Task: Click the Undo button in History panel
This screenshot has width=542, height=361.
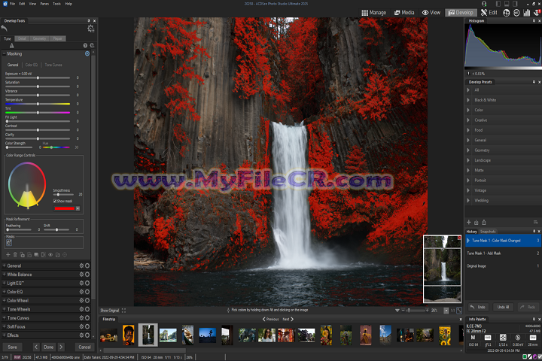Action: [x=479, y=307]
